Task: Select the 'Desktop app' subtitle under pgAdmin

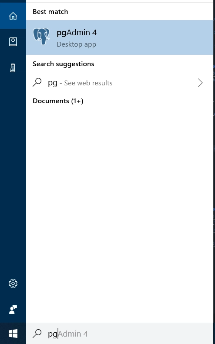Action: tap(76, 44)
